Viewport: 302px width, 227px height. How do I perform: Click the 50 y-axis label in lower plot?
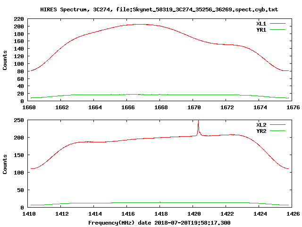21,190
